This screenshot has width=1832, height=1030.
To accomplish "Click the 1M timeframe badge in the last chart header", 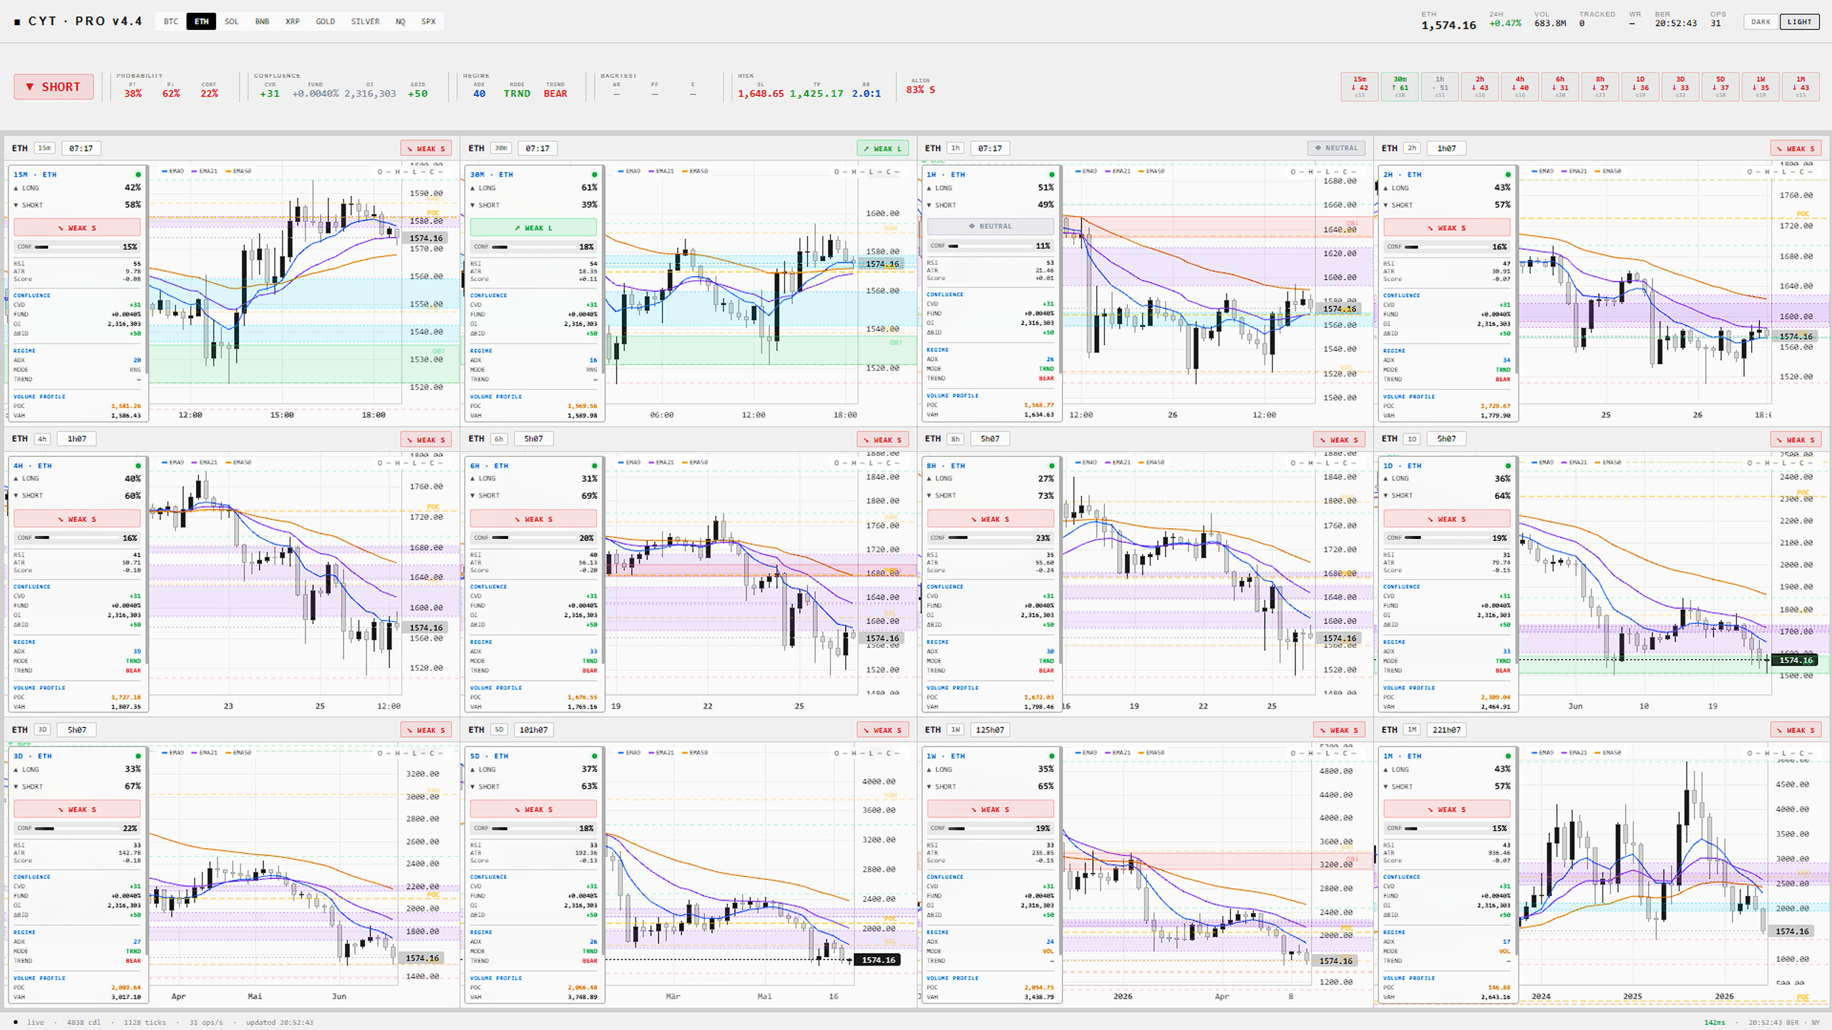I will pyautogui.click(x=1411, y=730).
